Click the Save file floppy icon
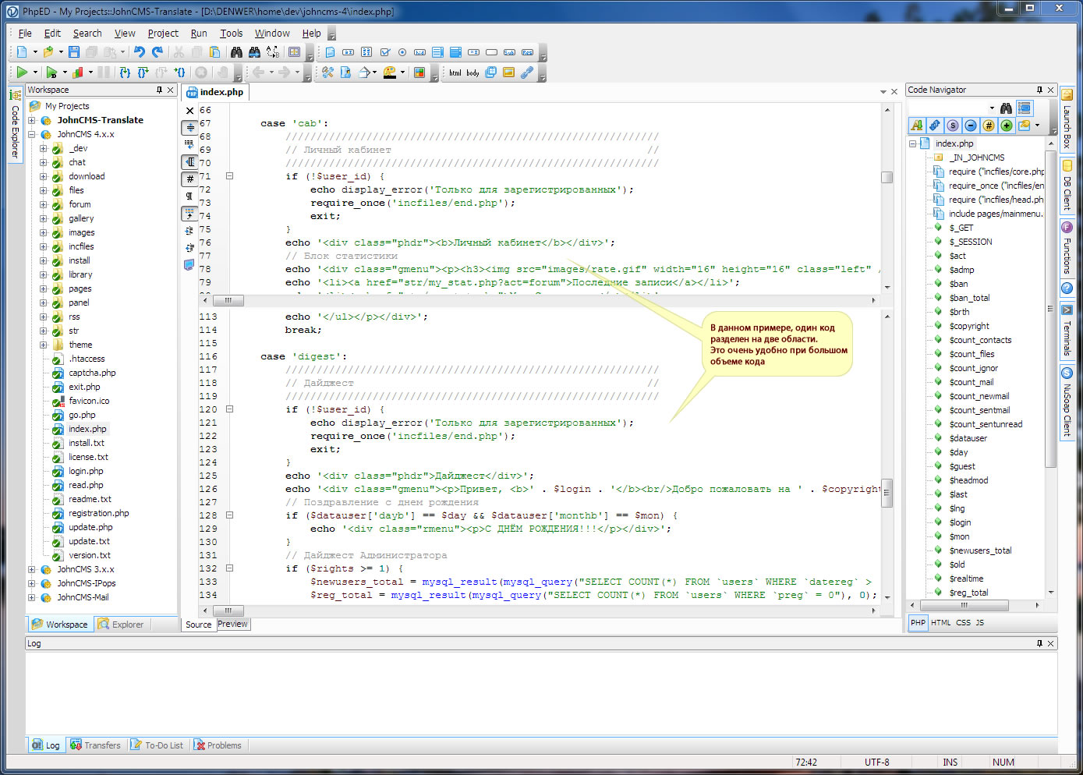 coord(73,52)
